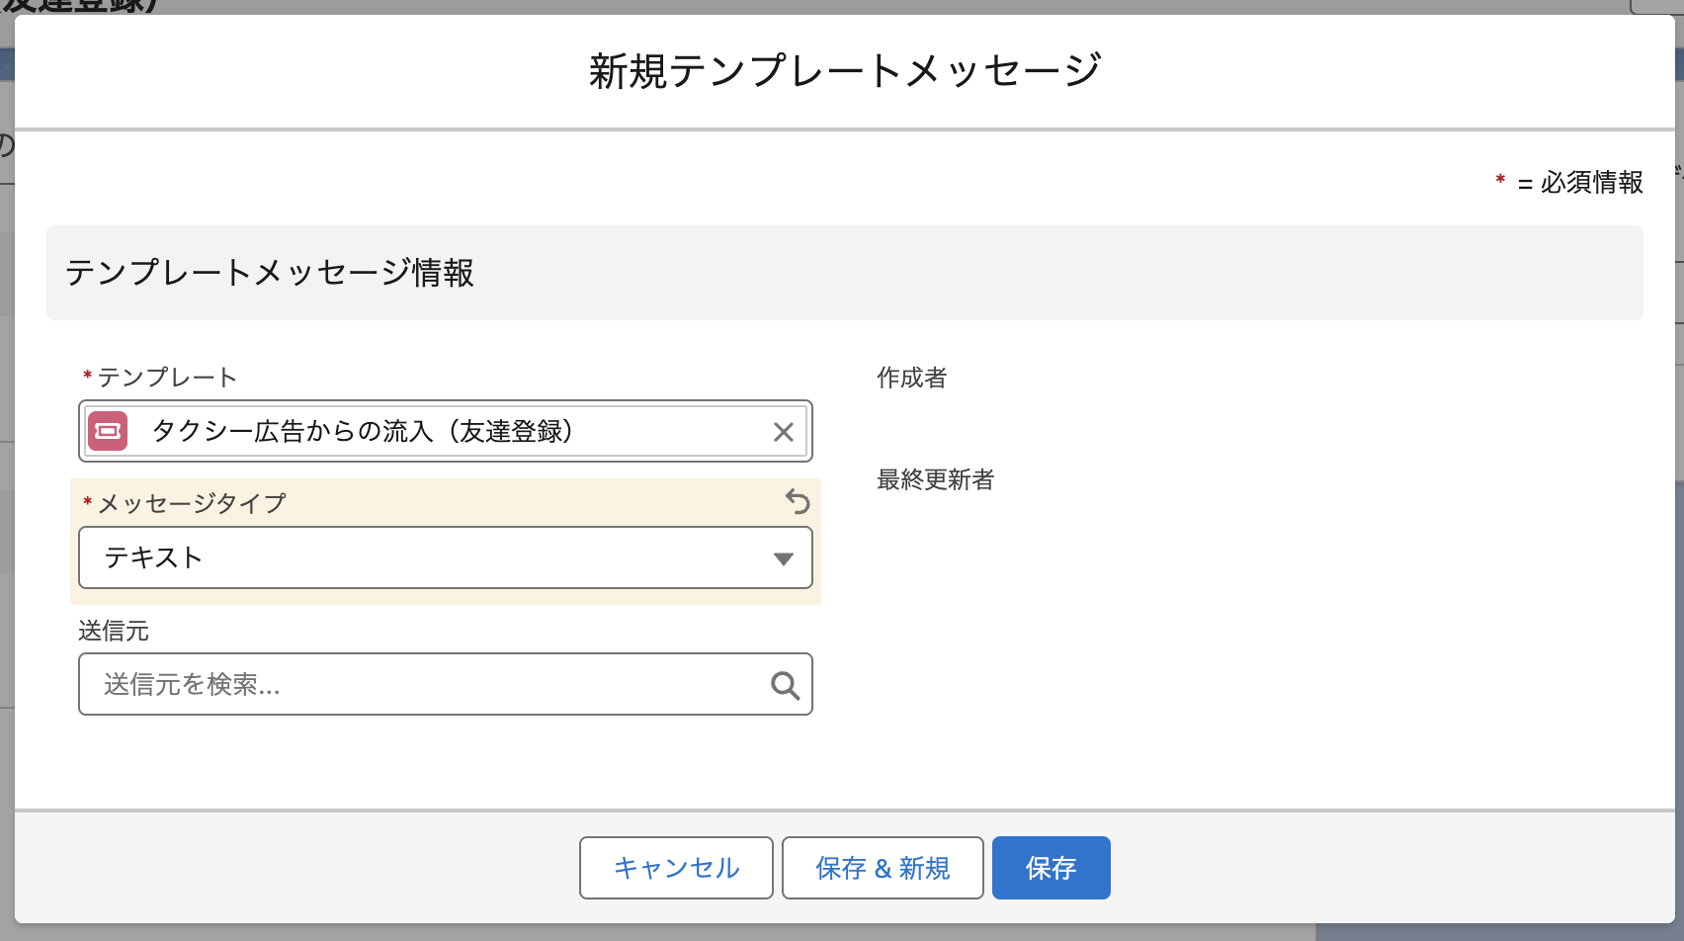Open the メッセージタイプ dropdown arrow
Viewport: 1684px width, 941px height.
(783, 558)
